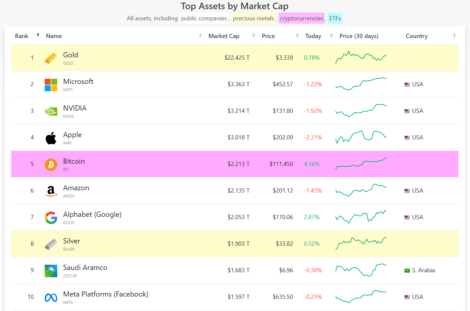The image size is (470, 311).
Task: Click Apple's 30-day price chart
Action: [x=361, y=137]
